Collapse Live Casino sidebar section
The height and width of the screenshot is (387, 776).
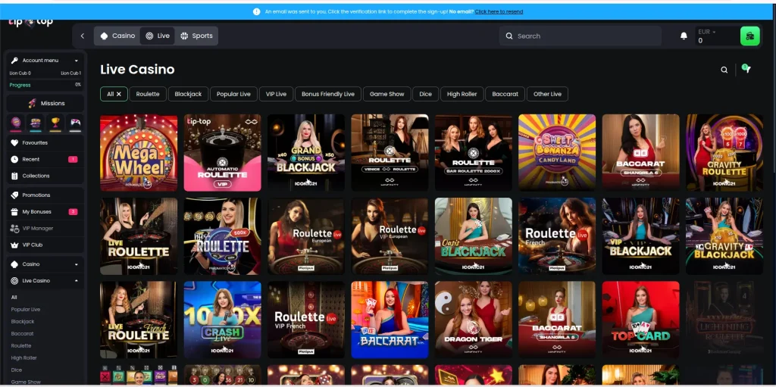pyautogui.click(x=45, y=281)
